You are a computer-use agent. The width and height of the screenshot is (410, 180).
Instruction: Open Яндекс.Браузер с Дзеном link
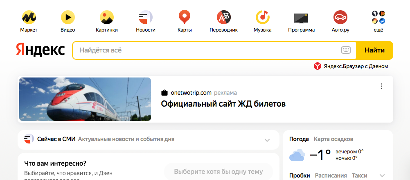click(356, 66)
